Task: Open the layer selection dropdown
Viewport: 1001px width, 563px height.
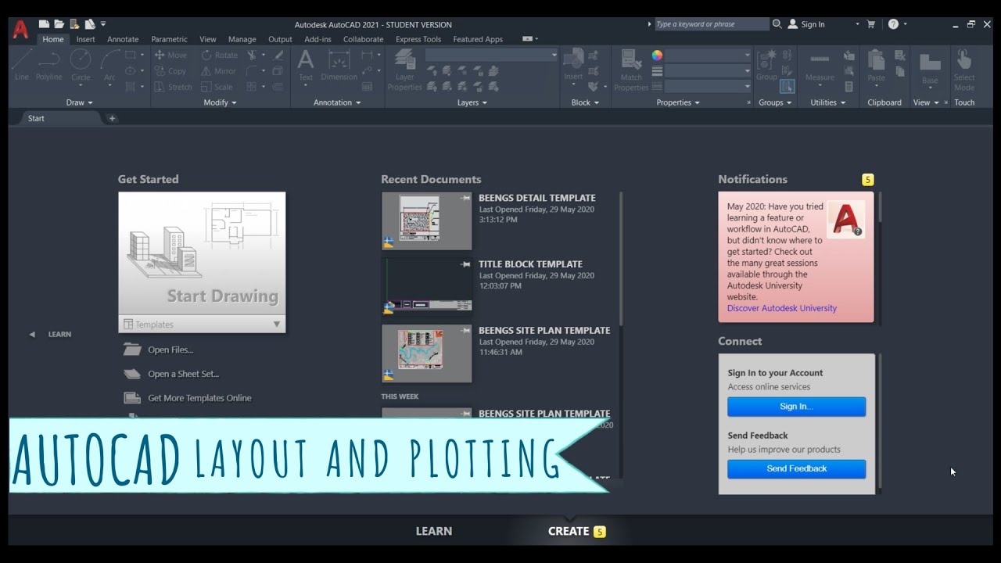Action: [492, 56]
